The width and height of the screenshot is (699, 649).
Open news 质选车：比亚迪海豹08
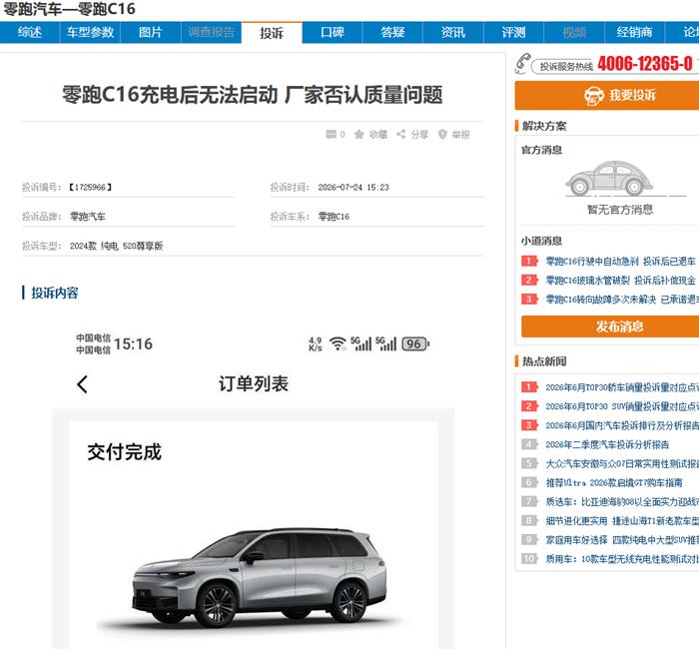[x=622, y=502]
